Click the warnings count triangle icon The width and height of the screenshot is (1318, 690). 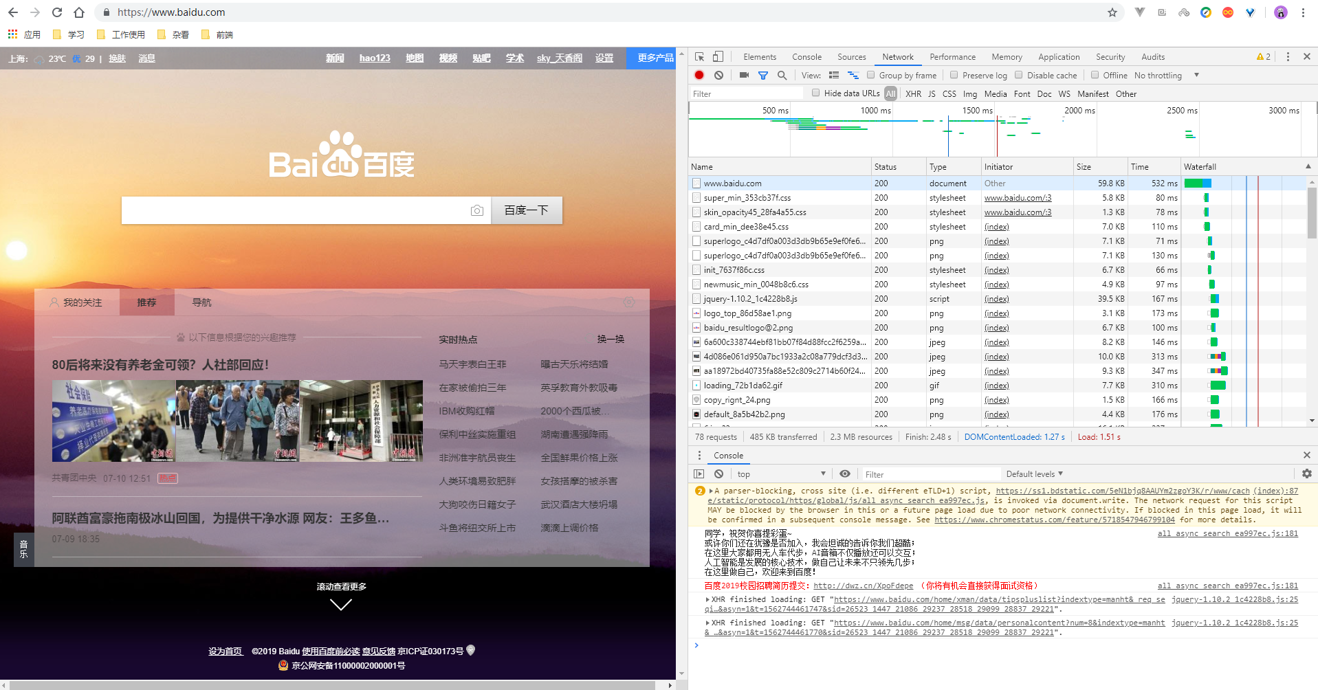pos(1263,57)
